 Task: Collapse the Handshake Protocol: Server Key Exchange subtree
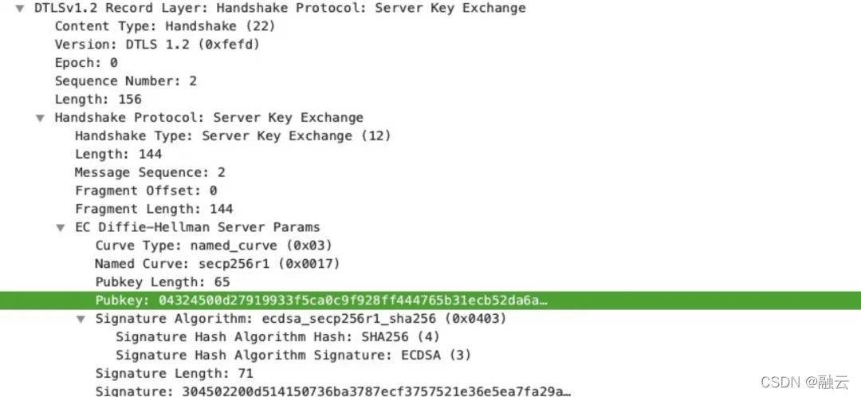pos(40,118)
